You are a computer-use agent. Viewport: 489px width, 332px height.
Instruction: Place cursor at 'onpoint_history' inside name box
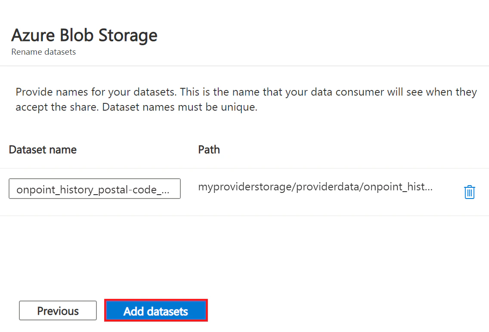point(50,189)
